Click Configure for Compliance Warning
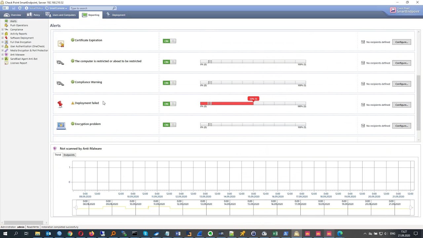The height and width of the screenshot is (238, 423). click(x=402, y=84)
